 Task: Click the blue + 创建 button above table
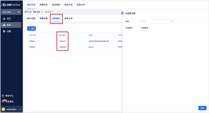pos(31,29)
